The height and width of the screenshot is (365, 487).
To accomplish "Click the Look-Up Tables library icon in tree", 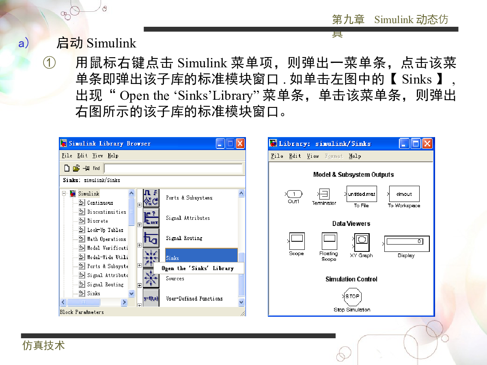I will [82, 230].
